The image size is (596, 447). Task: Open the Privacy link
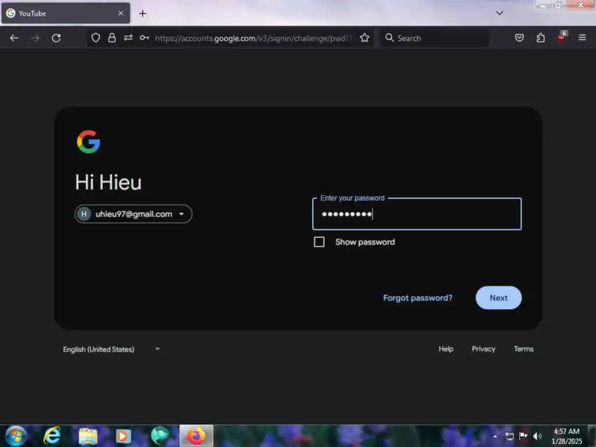point(484,349)
